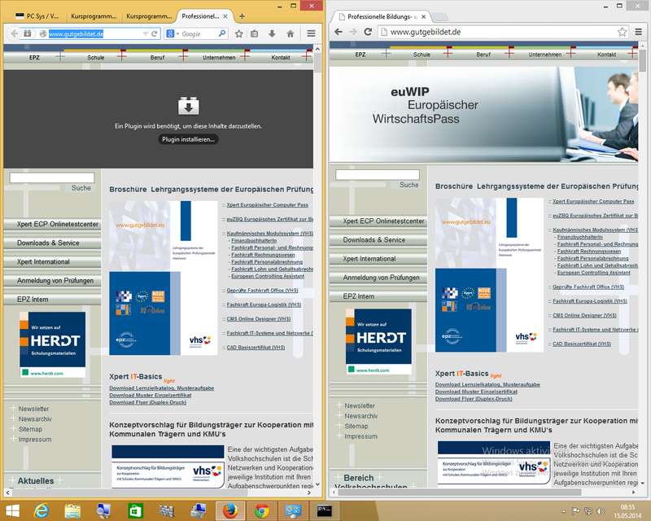This screenshot has height=521, width=651.
Task: Click Chrome reload button
Action: [x=368, y=32]
